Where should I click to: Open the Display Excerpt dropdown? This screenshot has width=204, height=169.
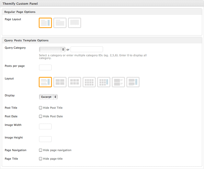pos(48,97)
